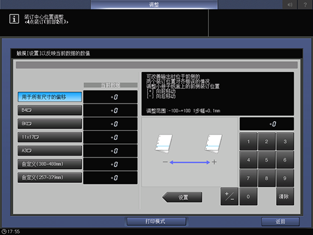Select the A3 paper size button
313x235 pixels.
pyautogui.click(x=50, y=151)
